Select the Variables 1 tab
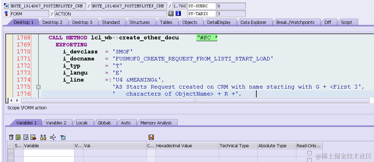Viewport: 374px width, 162px height. (26, 123)
